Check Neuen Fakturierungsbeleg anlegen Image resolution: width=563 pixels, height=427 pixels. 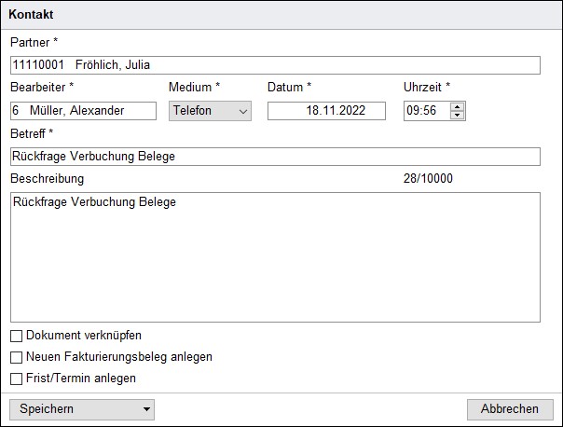pos(17,357)
